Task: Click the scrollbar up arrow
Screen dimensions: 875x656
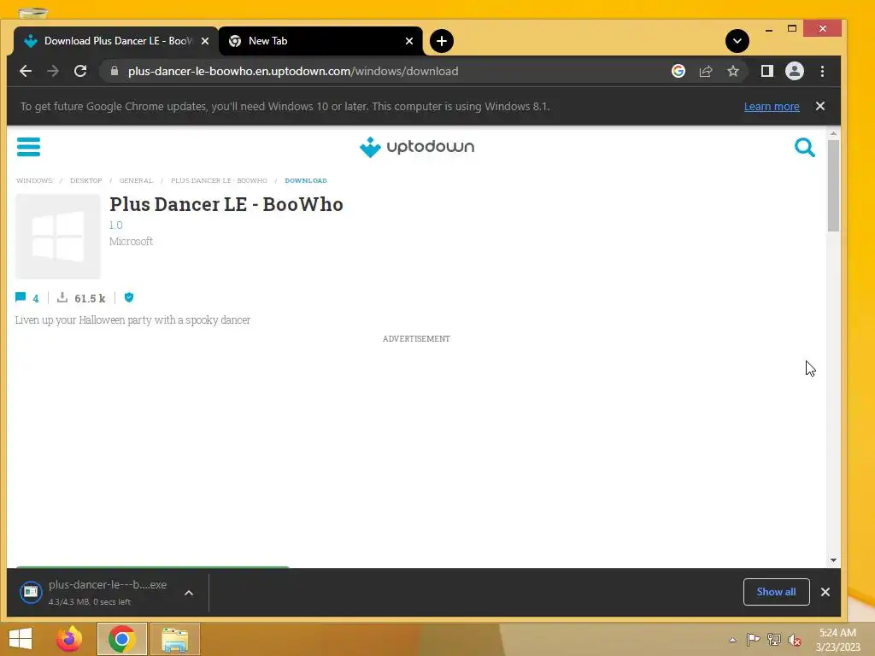Action: (833, 134)
